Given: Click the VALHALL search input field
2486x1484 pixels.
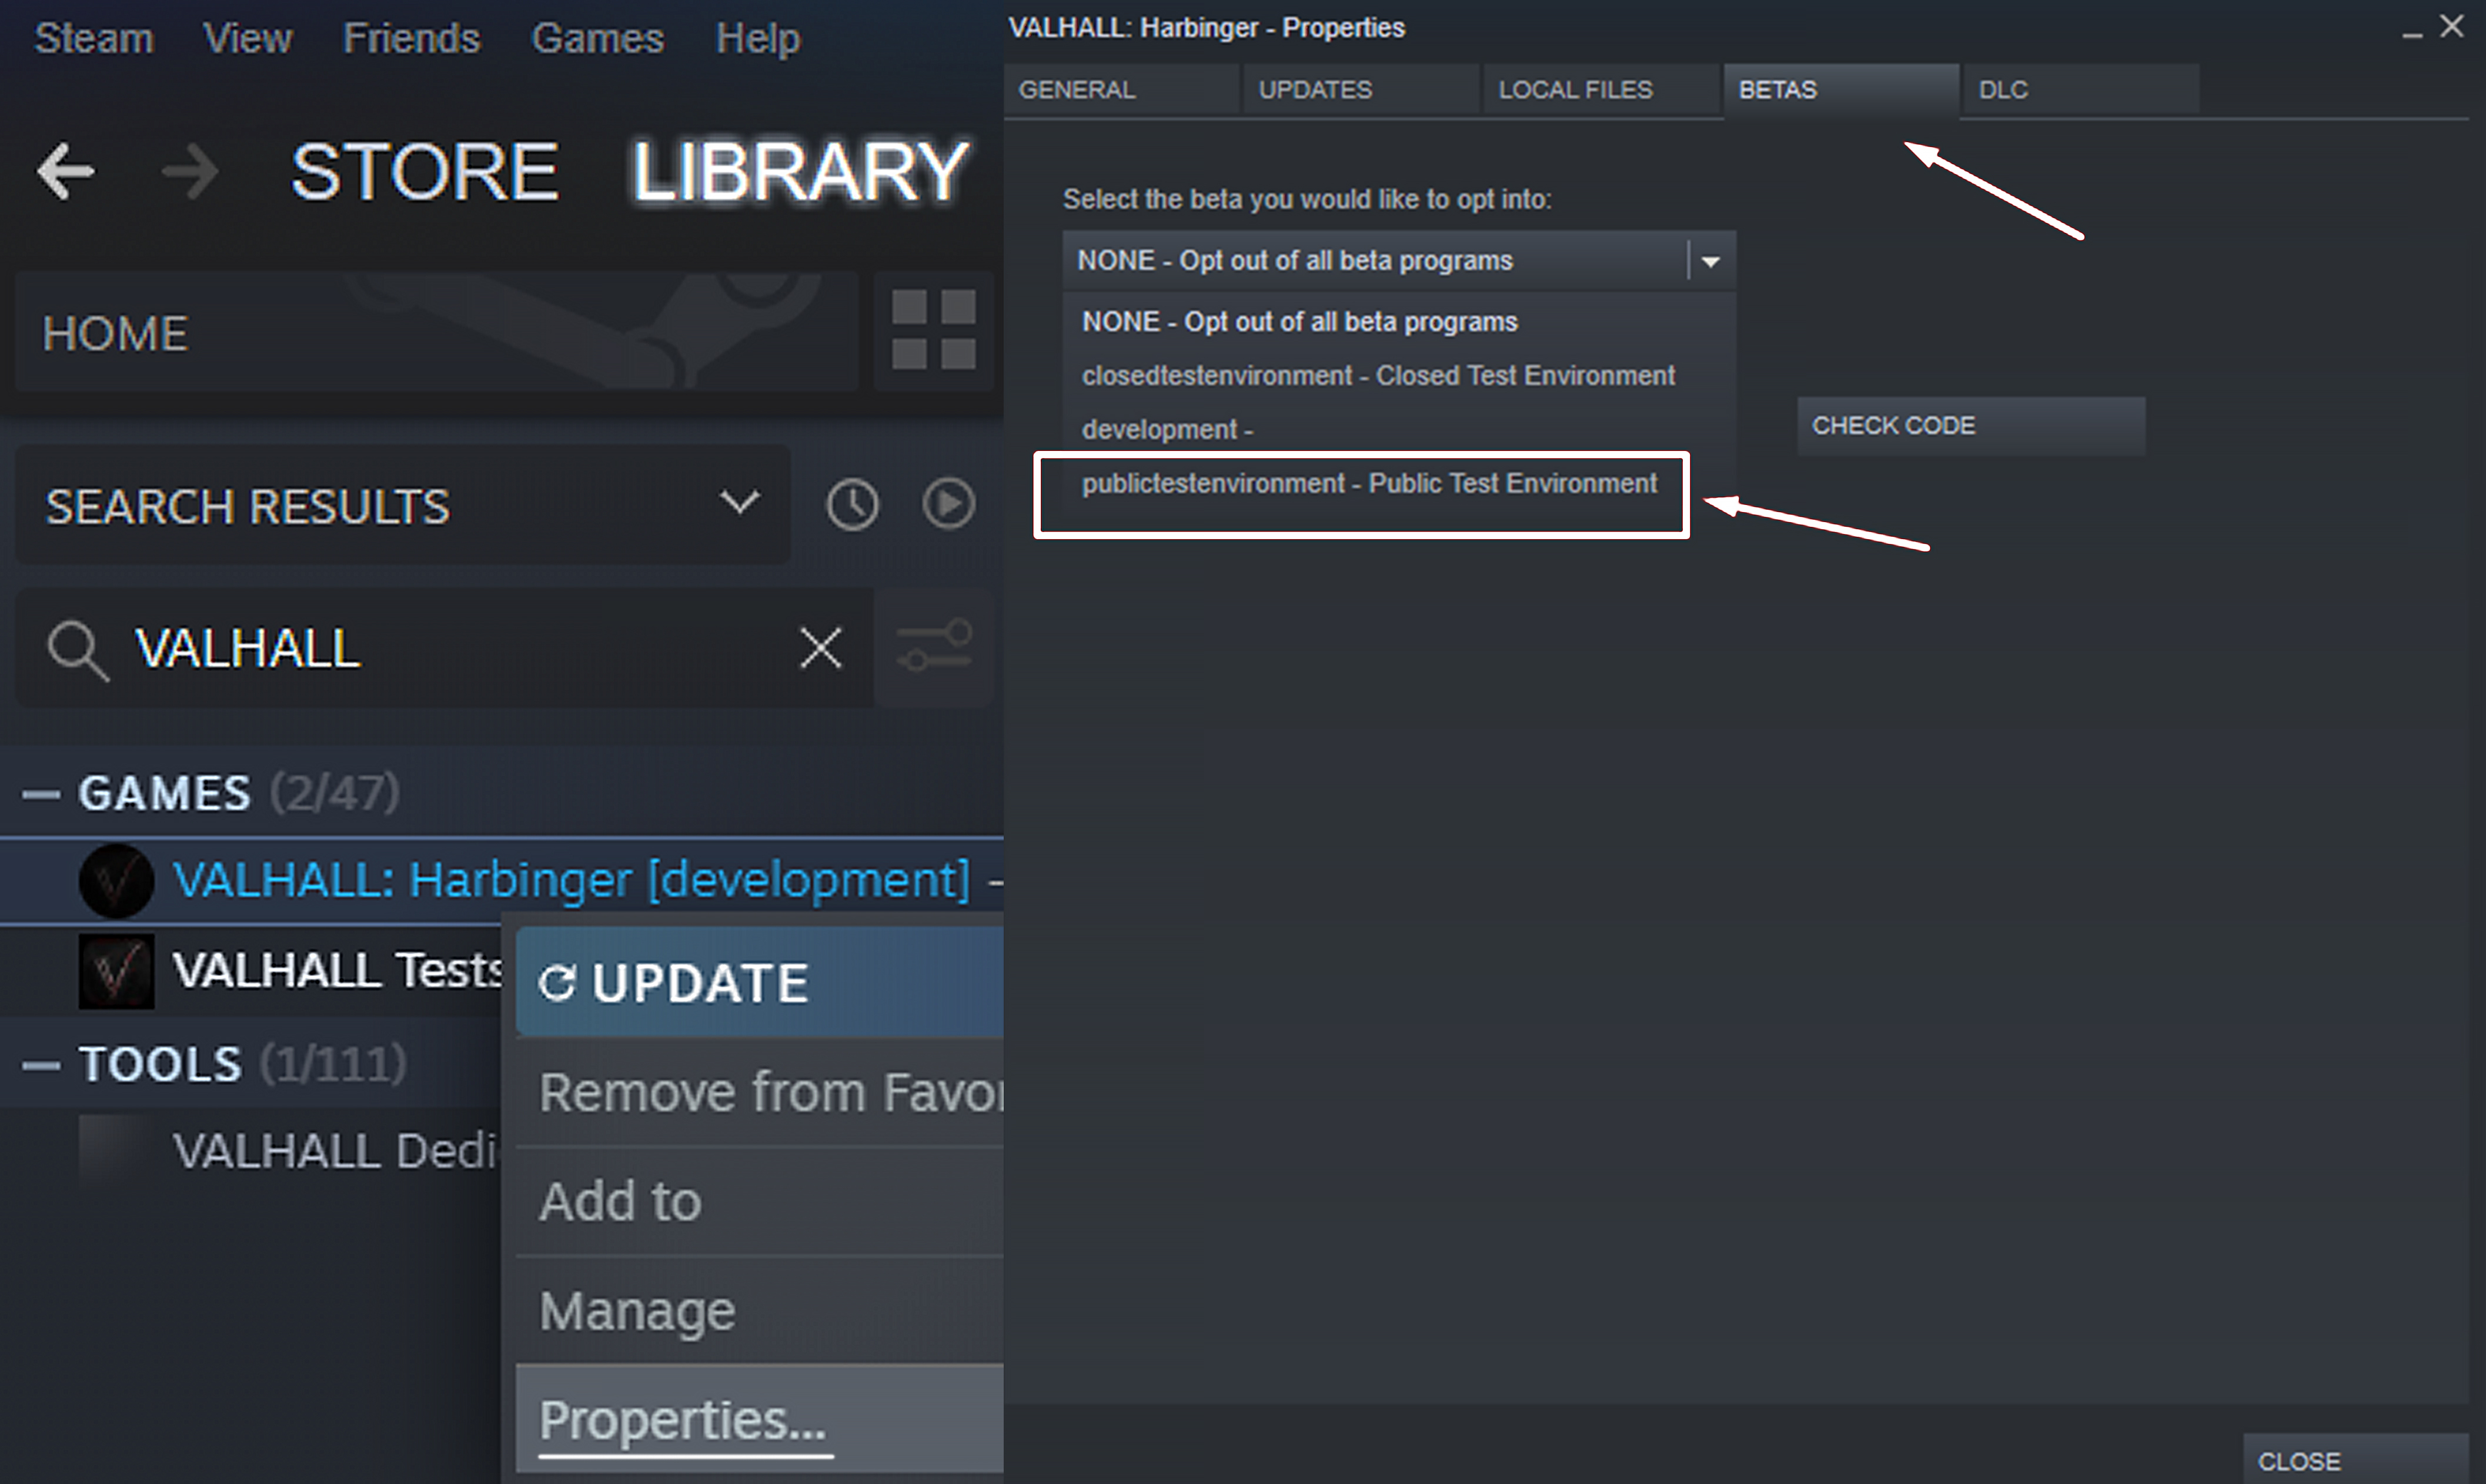Looking at the screenshot, I should (x=450, y=648).
